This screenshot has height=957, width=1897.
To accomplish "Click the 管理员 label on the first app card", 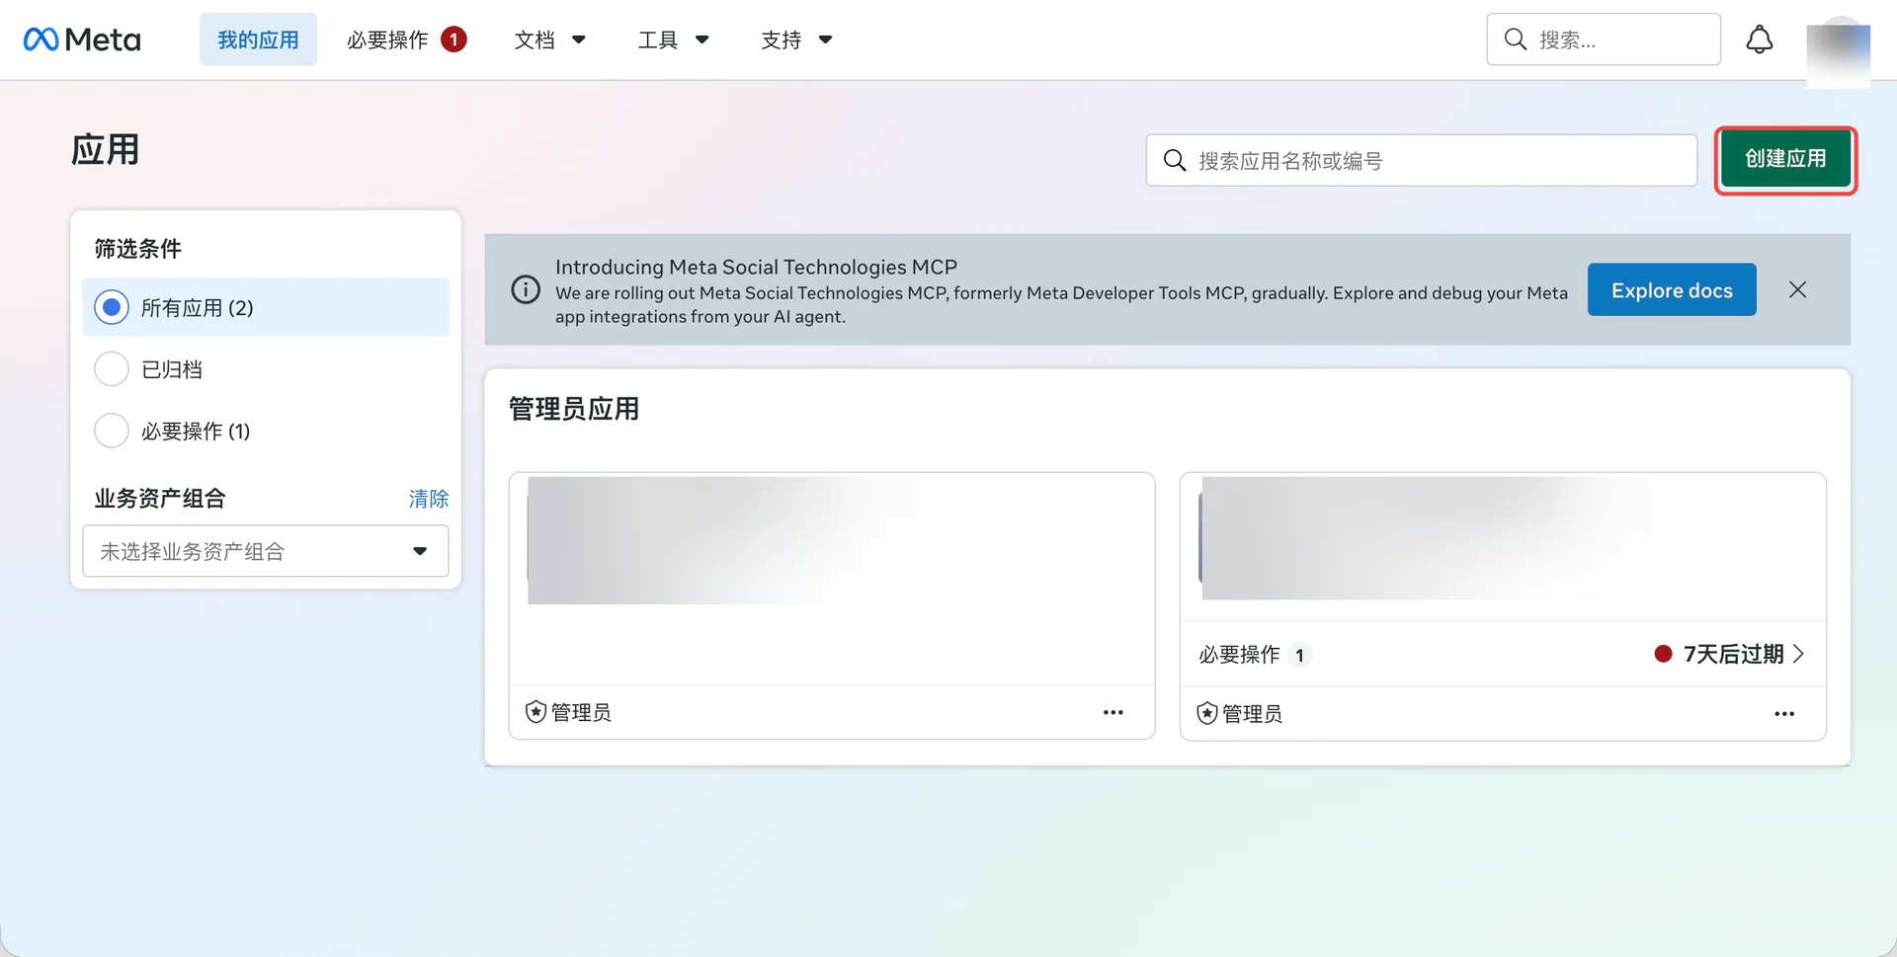I will coord(581,712).
